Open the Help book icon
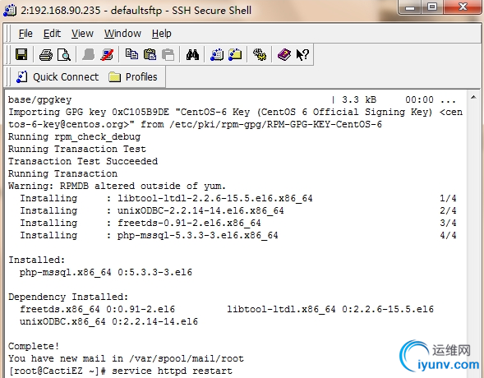The height and width of the screenshot is (378, 484). pyautogui.click(x=284, y=54)
